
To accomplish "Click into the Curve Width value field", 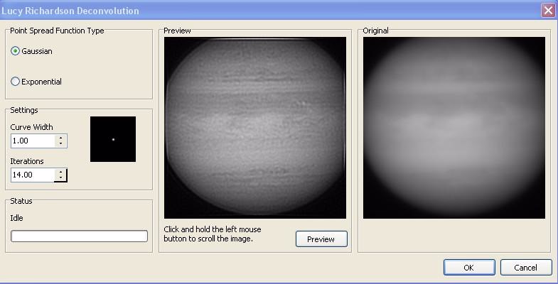I will point(33,141).
